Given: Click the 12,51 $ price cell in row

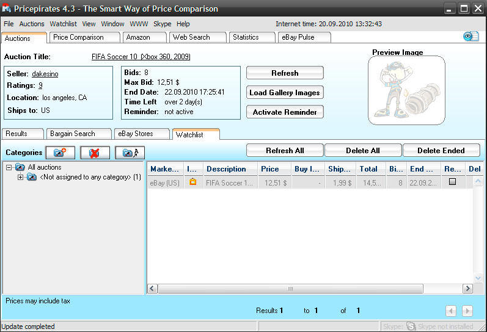Looking at the screenshot, I should tap(274, 182).
